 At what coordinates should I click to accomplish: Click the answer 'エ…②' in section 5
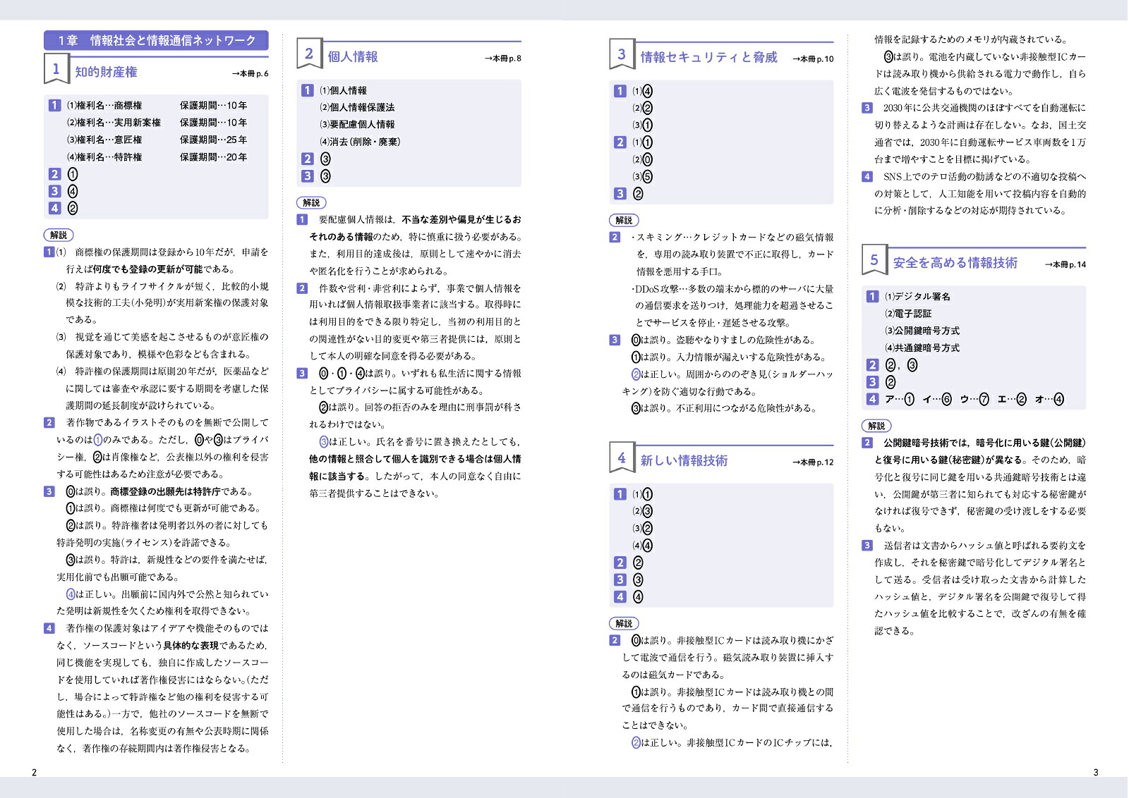(1012, 400)
